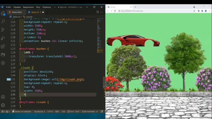Screen dimensions: 212x119
Task: Close the Chrome browser tab
Action: tap(131, 7)
